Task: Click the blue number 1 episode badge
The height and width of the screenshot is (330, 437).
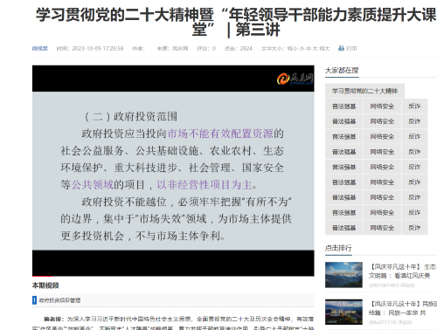Action: (x=34, y=300)
